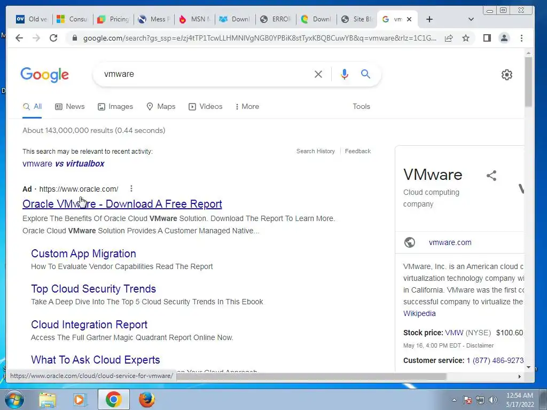Screen dimensions: 547x410
Task: Switch to the ERROR browser tab
Action: 276,19
